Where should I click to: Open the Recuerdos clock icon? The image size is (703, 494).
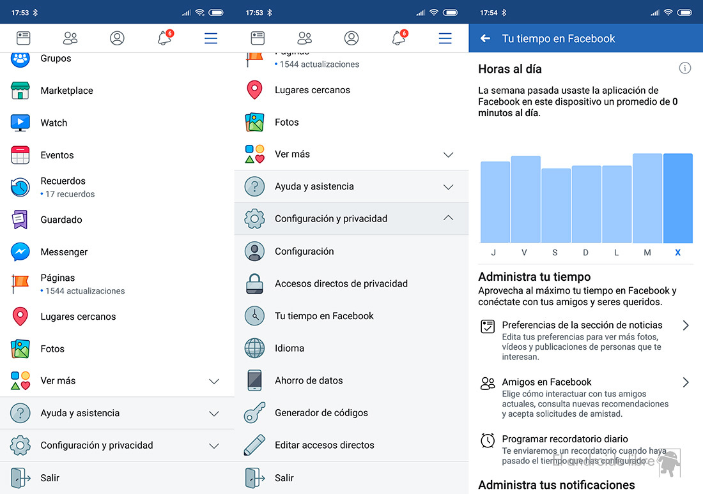[x=20, y=187]
